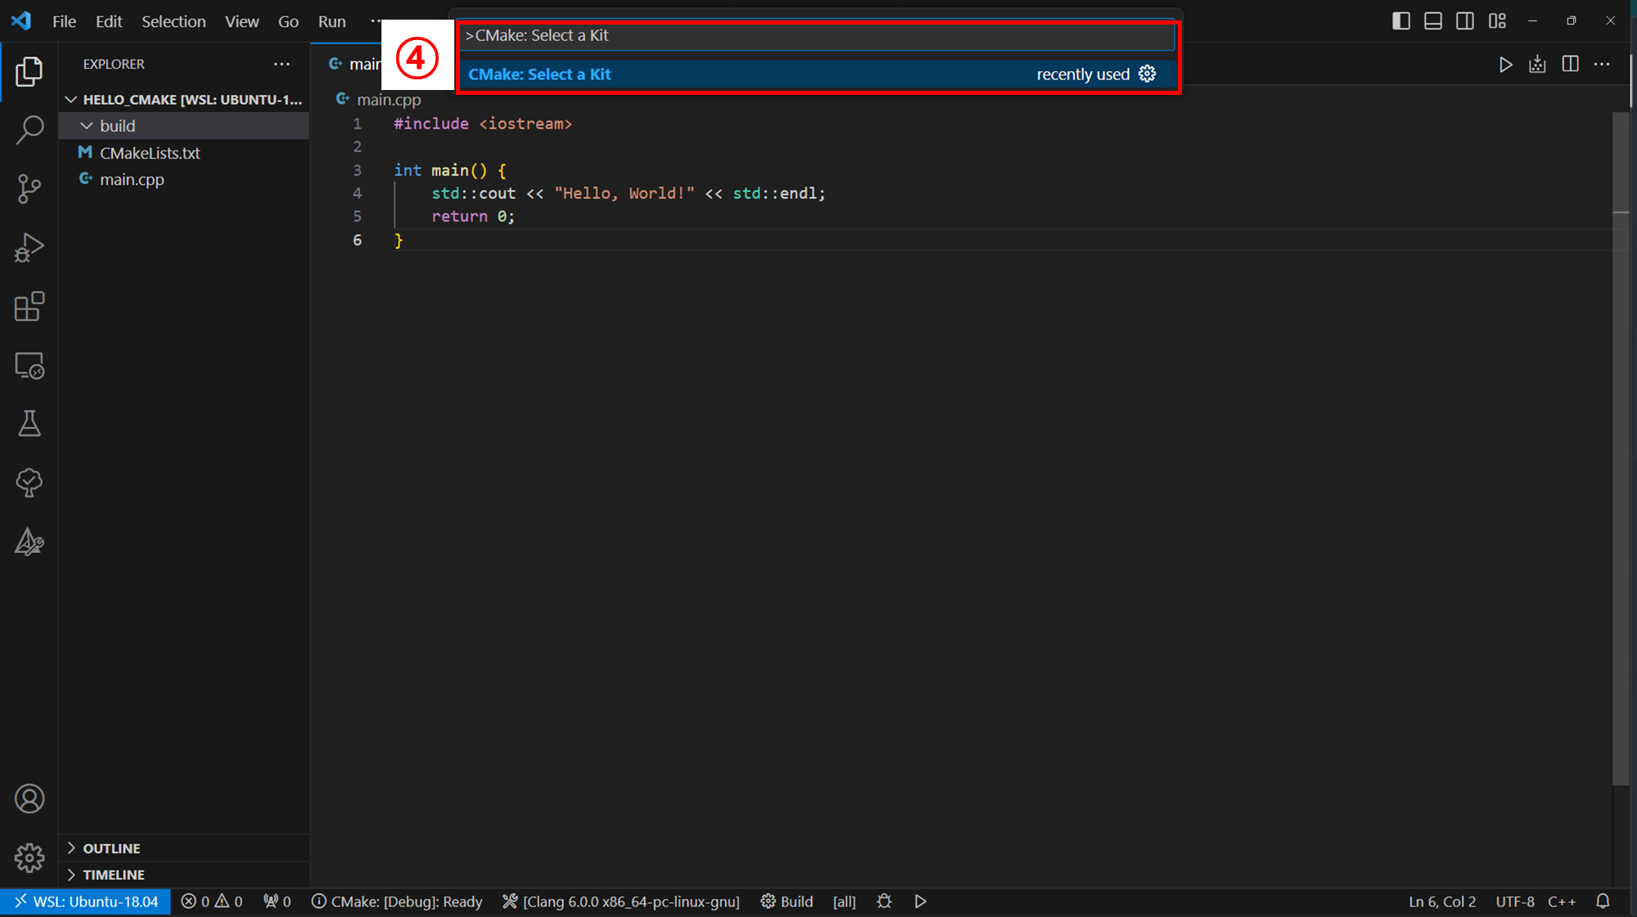Image resolution: width=1637 pixels, height=917 pixels.
Task: Open Remote Explorer view
Action: pyautogui.click(x=29, y=365)
